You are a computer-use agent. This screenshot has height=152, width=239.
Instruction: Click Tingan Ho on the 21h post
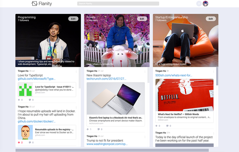161,133
